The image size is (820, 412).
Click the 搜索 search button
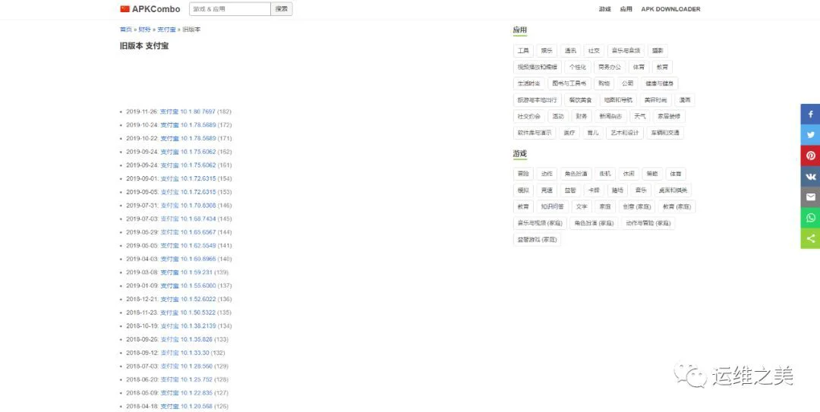(x=282, y=9)
